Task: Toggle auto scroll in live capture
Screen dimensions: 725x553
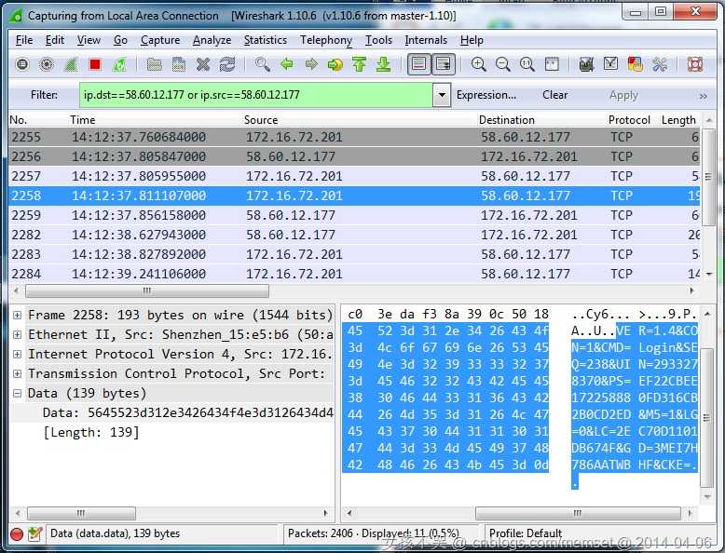Action: pyautogui.click(x=444, y=64)
